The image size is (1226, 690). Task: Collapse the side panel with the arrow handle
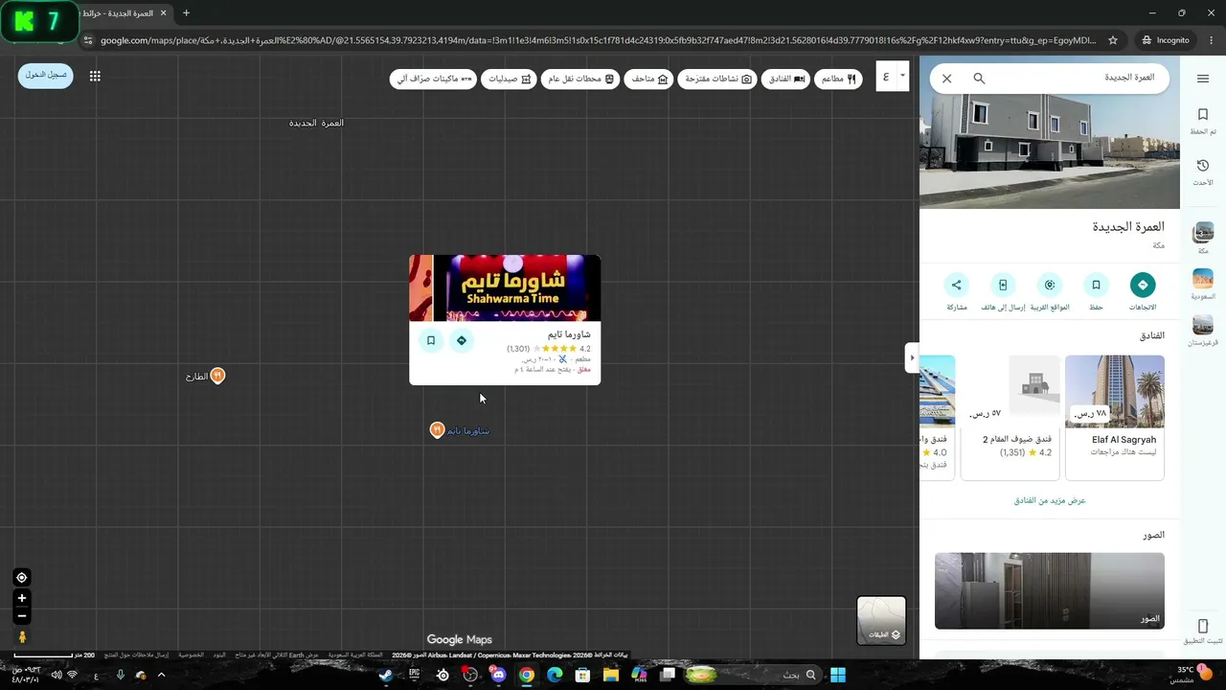pos(911,357)
